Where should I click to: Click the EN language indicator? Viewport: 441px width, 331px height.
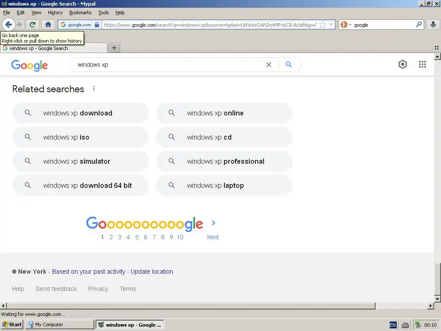[393, 325]
